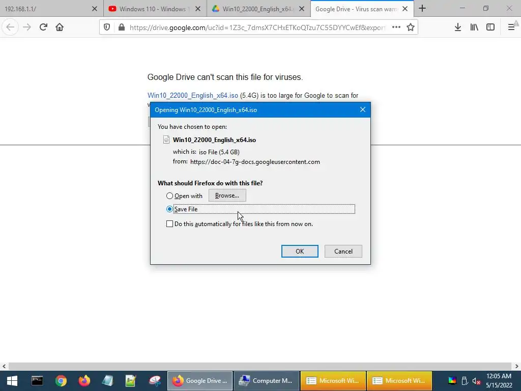Select the Open with radio option
The width and height of the screenshot is (521, 391).
[x=169, y=196]
